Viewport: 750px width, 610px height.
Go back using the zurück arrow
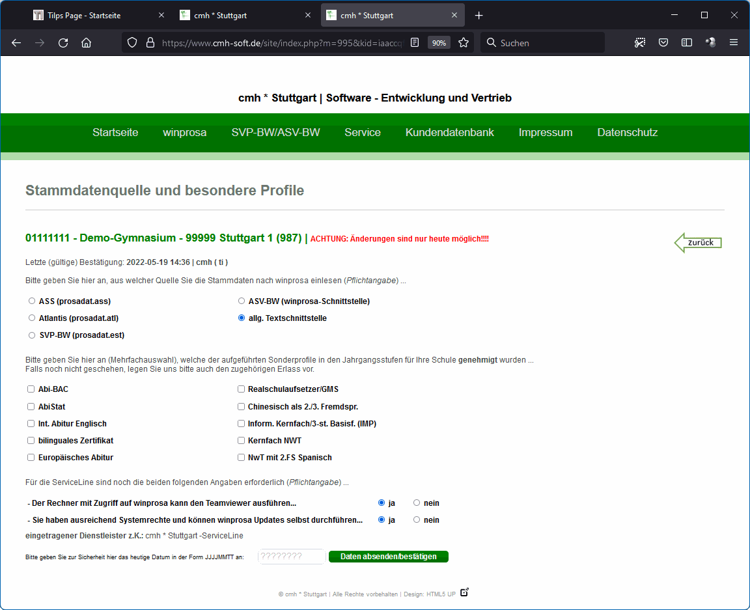pyautogui.click(x=698, y=243)
